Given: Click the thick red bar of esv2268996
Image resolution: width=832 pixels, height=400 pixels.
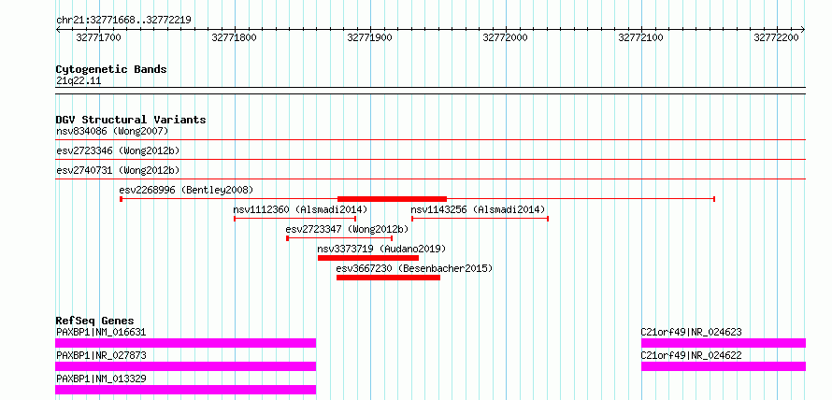Looking at the screenshot, I should [392, 199].
